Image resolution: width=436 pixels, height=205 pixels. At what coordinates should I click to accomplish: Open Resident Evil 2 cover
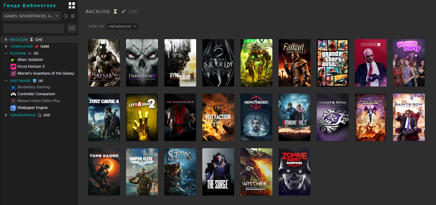[x=294, y=117]
